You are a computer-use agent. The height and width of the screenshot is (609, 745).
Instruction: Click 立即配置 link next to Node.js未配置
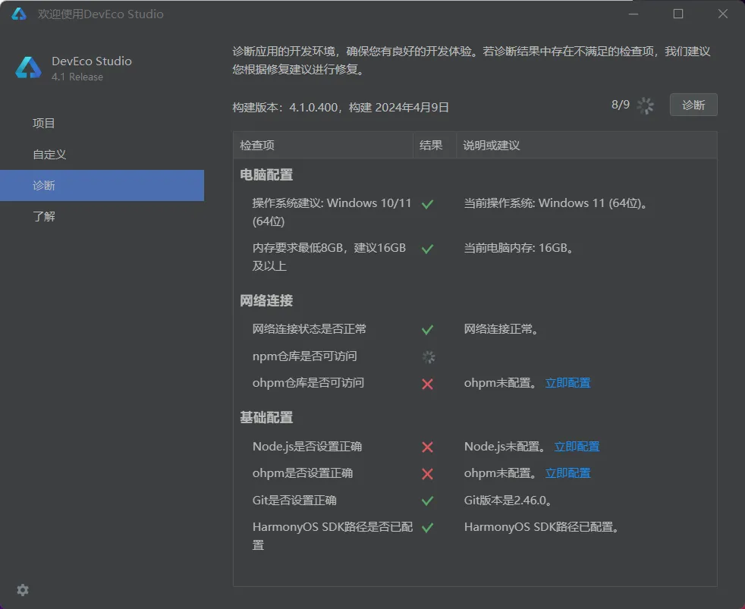pos(577,447)
